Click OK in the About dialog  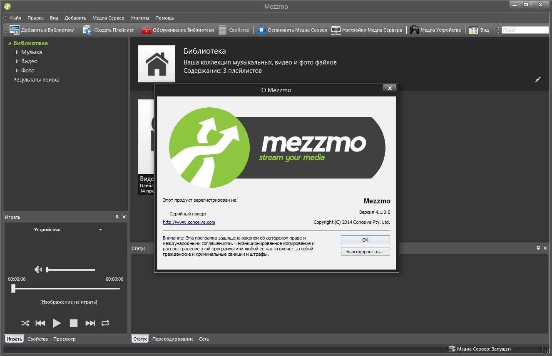[365, 240]
